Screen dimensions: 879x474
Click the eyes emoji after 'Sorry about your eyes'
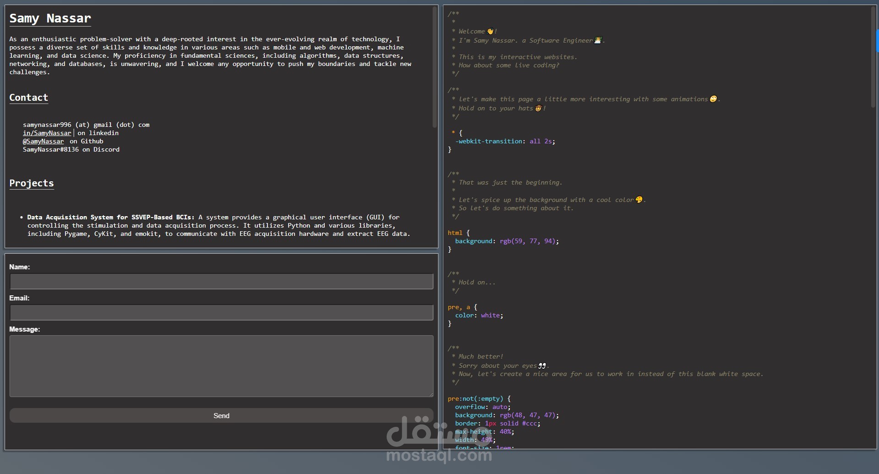tap(542, 365)
